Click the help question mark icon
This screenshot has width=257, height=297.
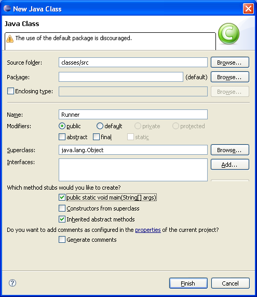pos(12,283)
